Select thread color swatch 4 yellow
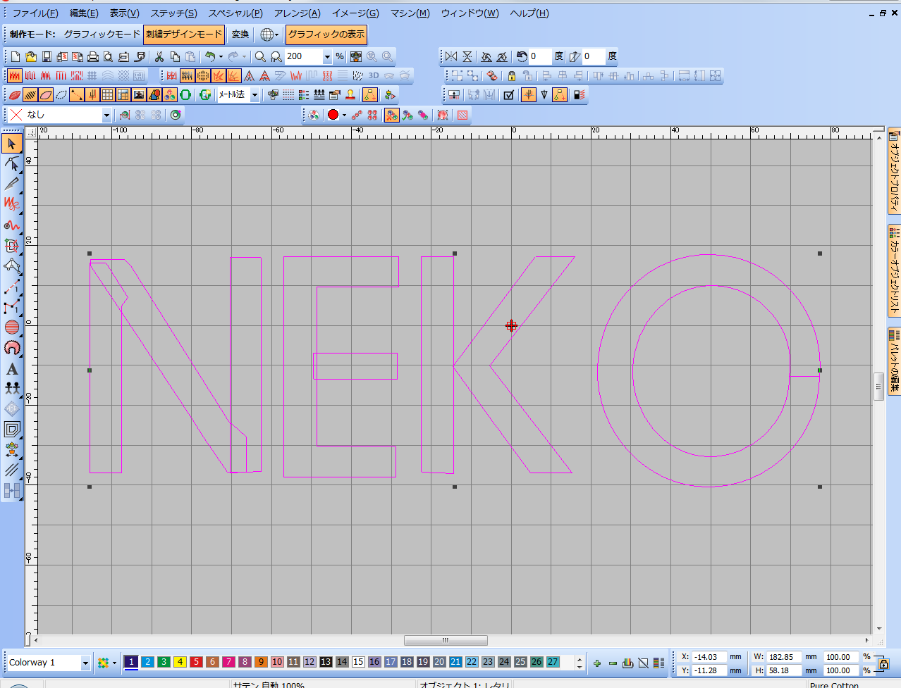 [x=180, y=662]
